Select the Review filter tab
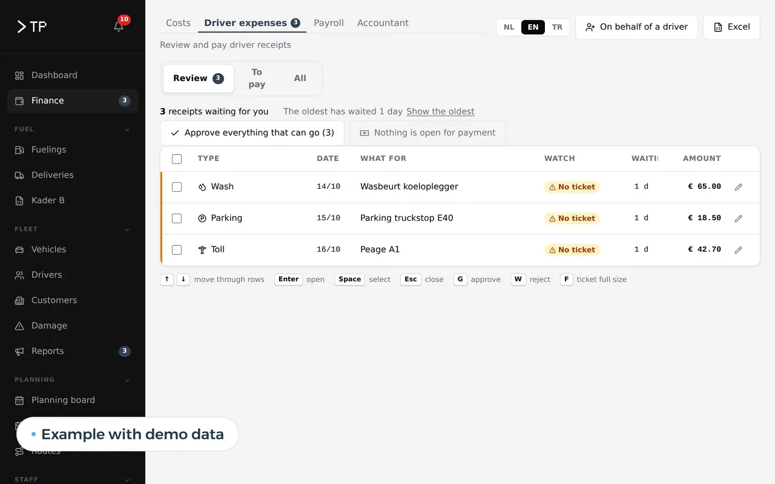Viewport: 775px width, 484px height. [199, 79]
